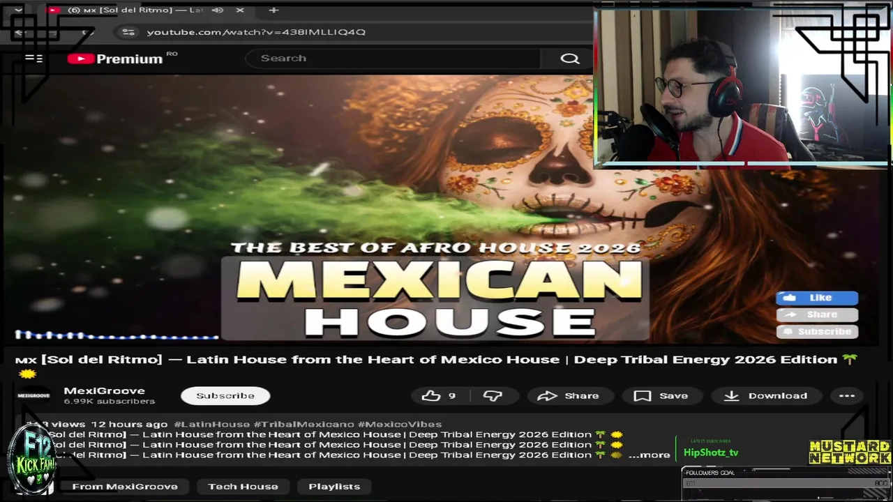Open the browser tab list dropdown arrow
The width and height of the screenshot is (893, 502).
tap(18, 10)
